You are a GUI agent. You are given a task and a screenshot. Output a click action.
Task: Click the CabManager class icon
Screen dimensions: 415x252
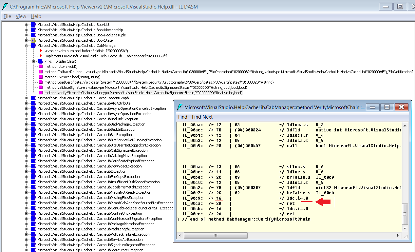[x=33, y=46]
